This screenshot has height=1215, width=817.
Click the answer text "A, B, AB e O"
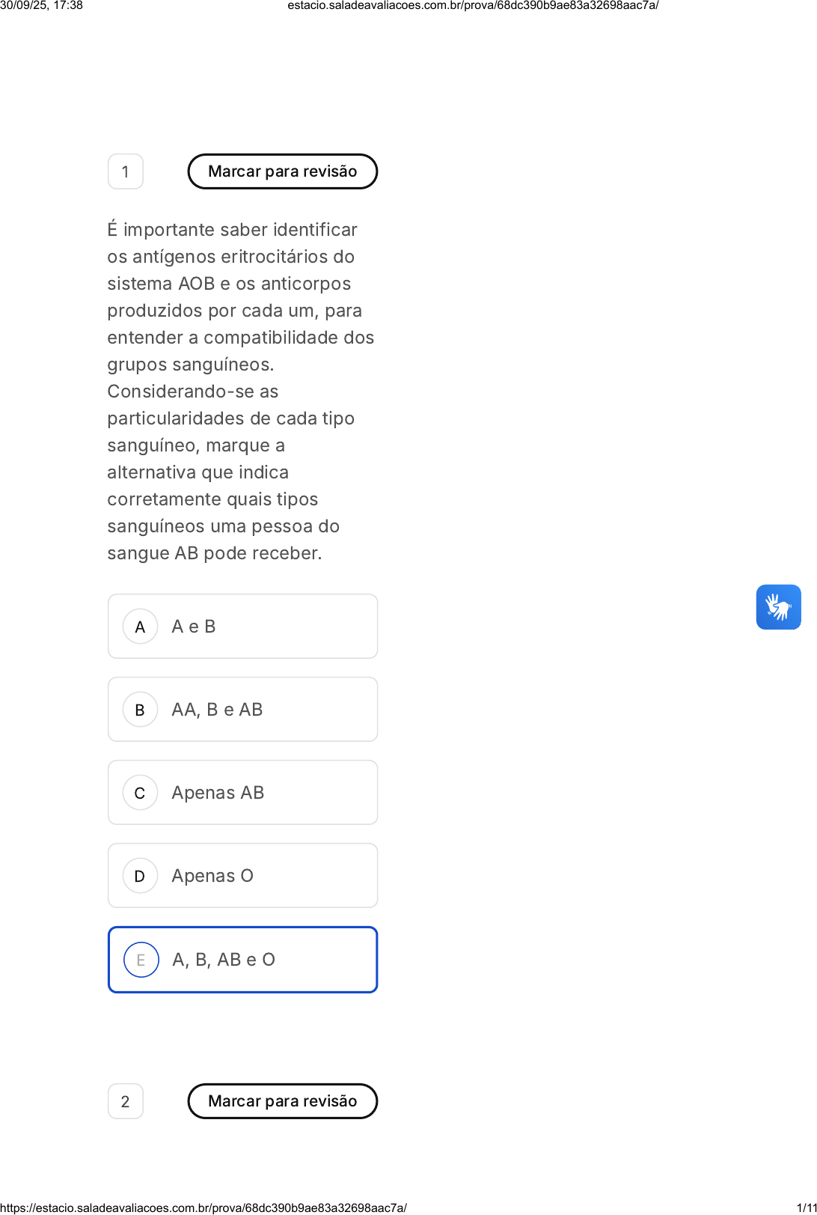tap(224, 960)
